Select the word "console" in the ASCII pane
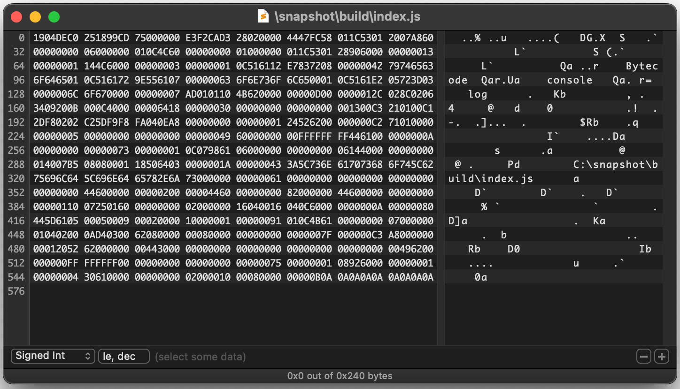The image size is (680, 389). [x=570, y=80]
